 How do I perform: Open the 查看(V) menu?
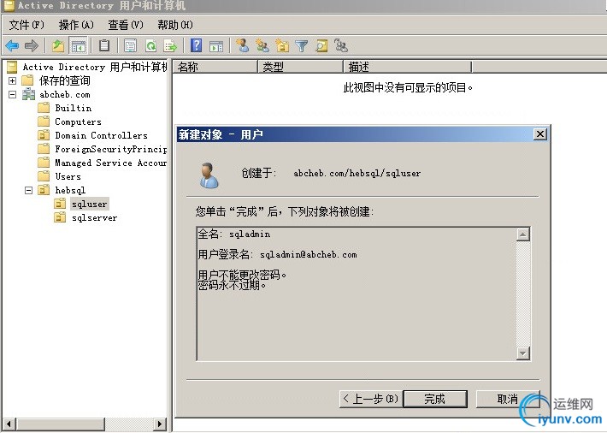126,25
